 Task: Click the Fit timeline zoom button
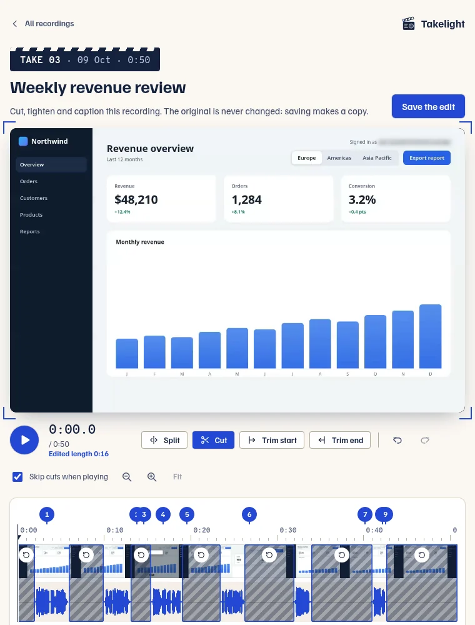coord(177,477)
